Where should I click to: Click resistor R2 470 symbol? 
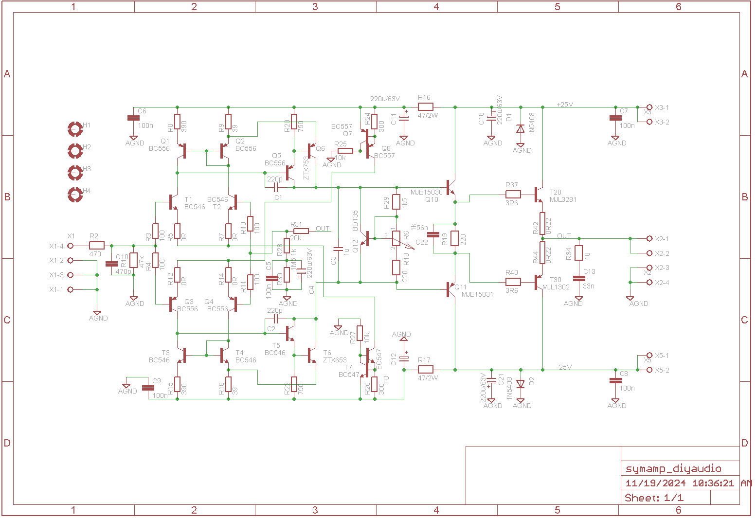pos(97,246)
